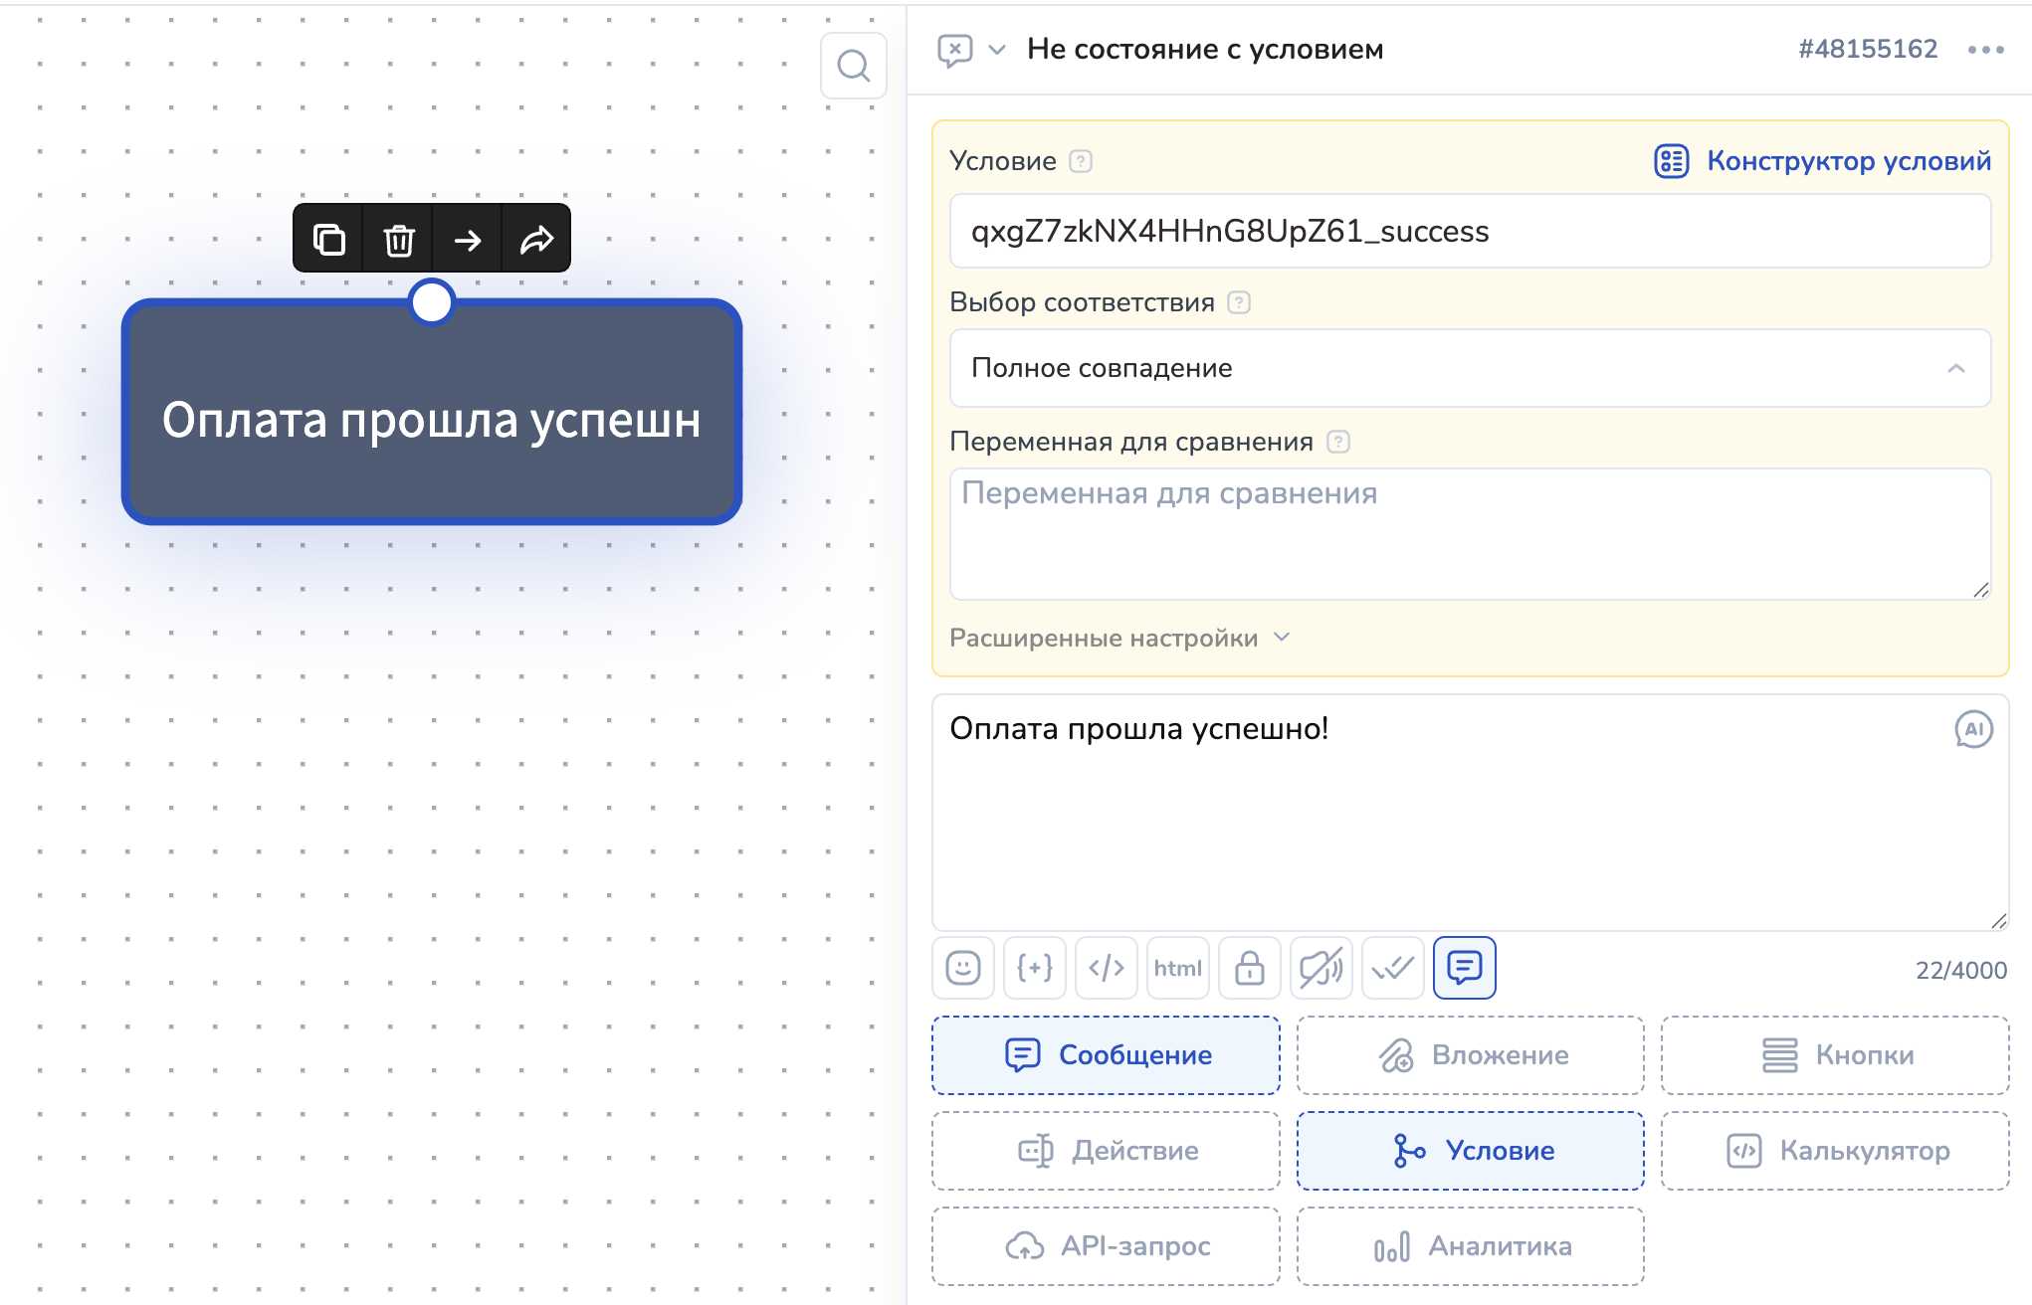Viewport: 2032px width, 1305px height.
Task: Click the right arrow connection icon
Action: tap(468, 240)
